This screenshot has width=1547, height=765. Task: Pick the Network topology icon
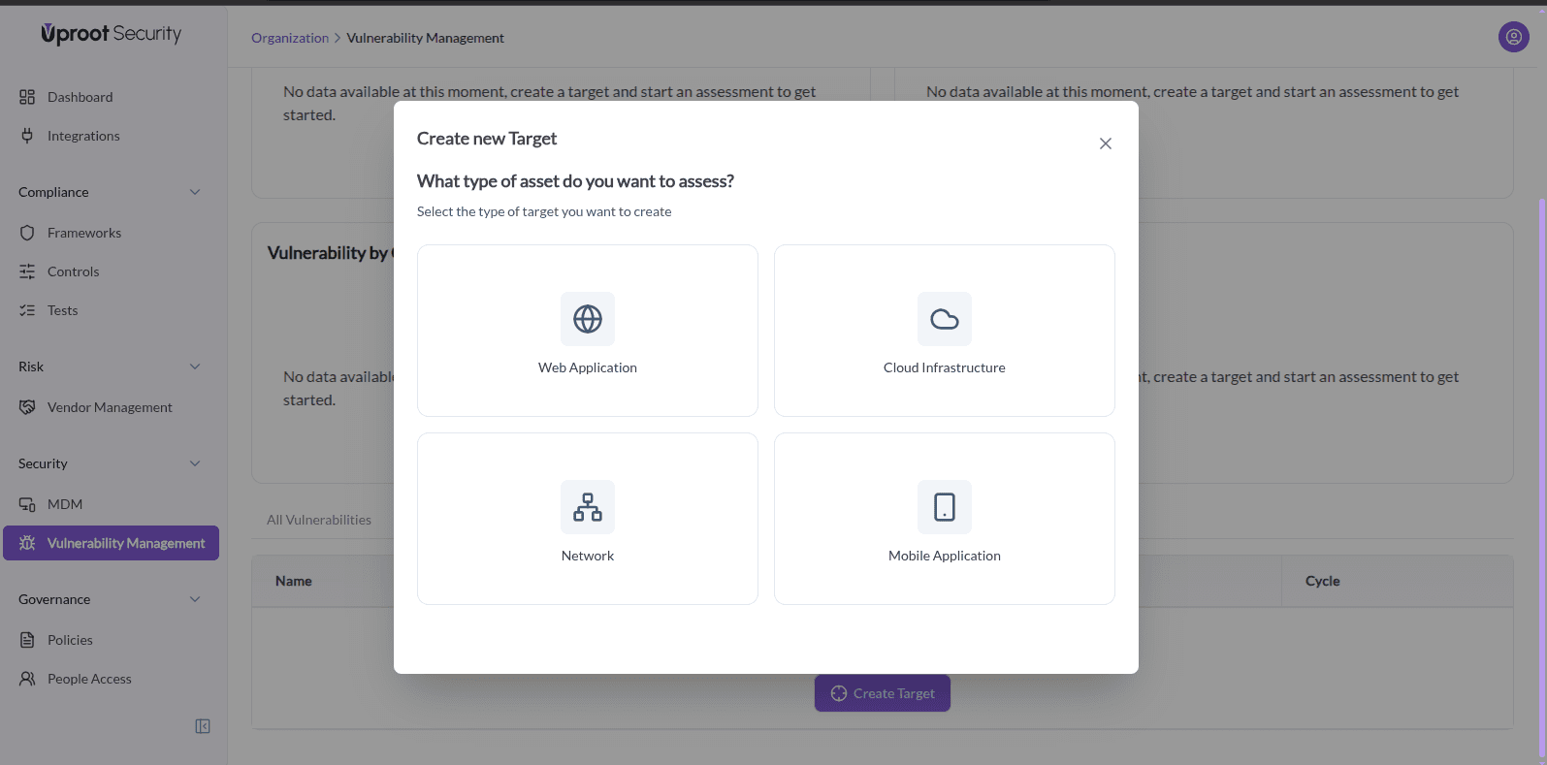pos(588,507)
